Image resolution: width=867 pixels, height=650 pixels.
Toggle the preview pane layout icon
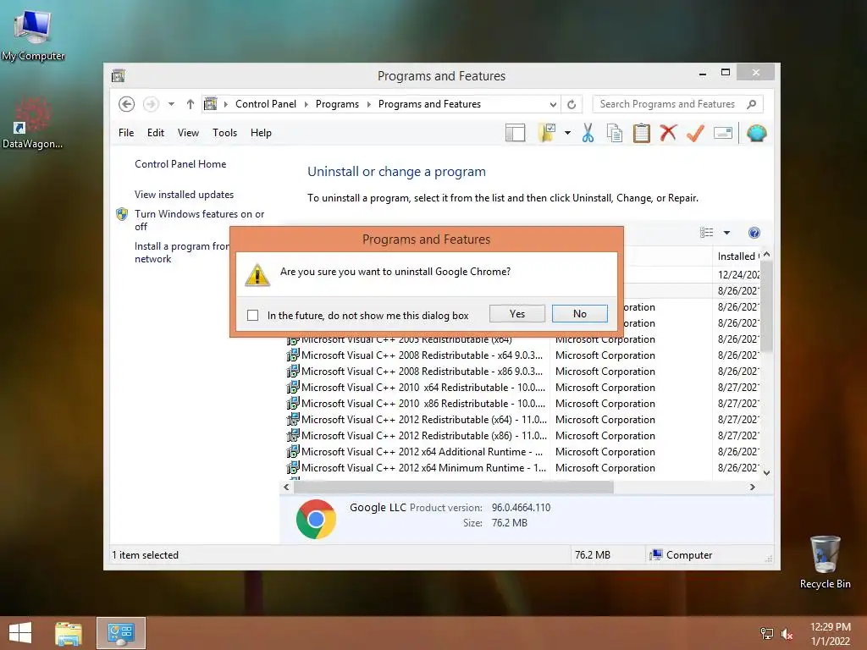point(515,133)
